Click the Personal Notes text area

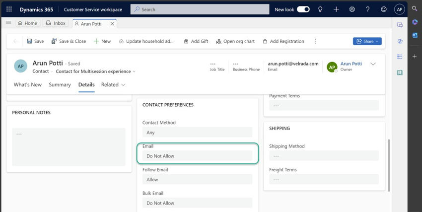(x=69, y=147)
